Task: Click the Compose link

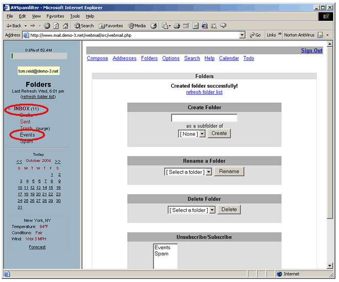Action: coord(97,58)
